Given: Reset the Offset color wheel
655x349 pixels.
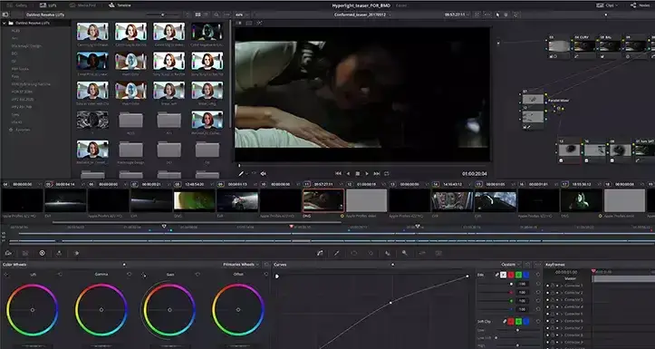Looking at the screenshot, I should pyautogui.click(x=266, y=274).
